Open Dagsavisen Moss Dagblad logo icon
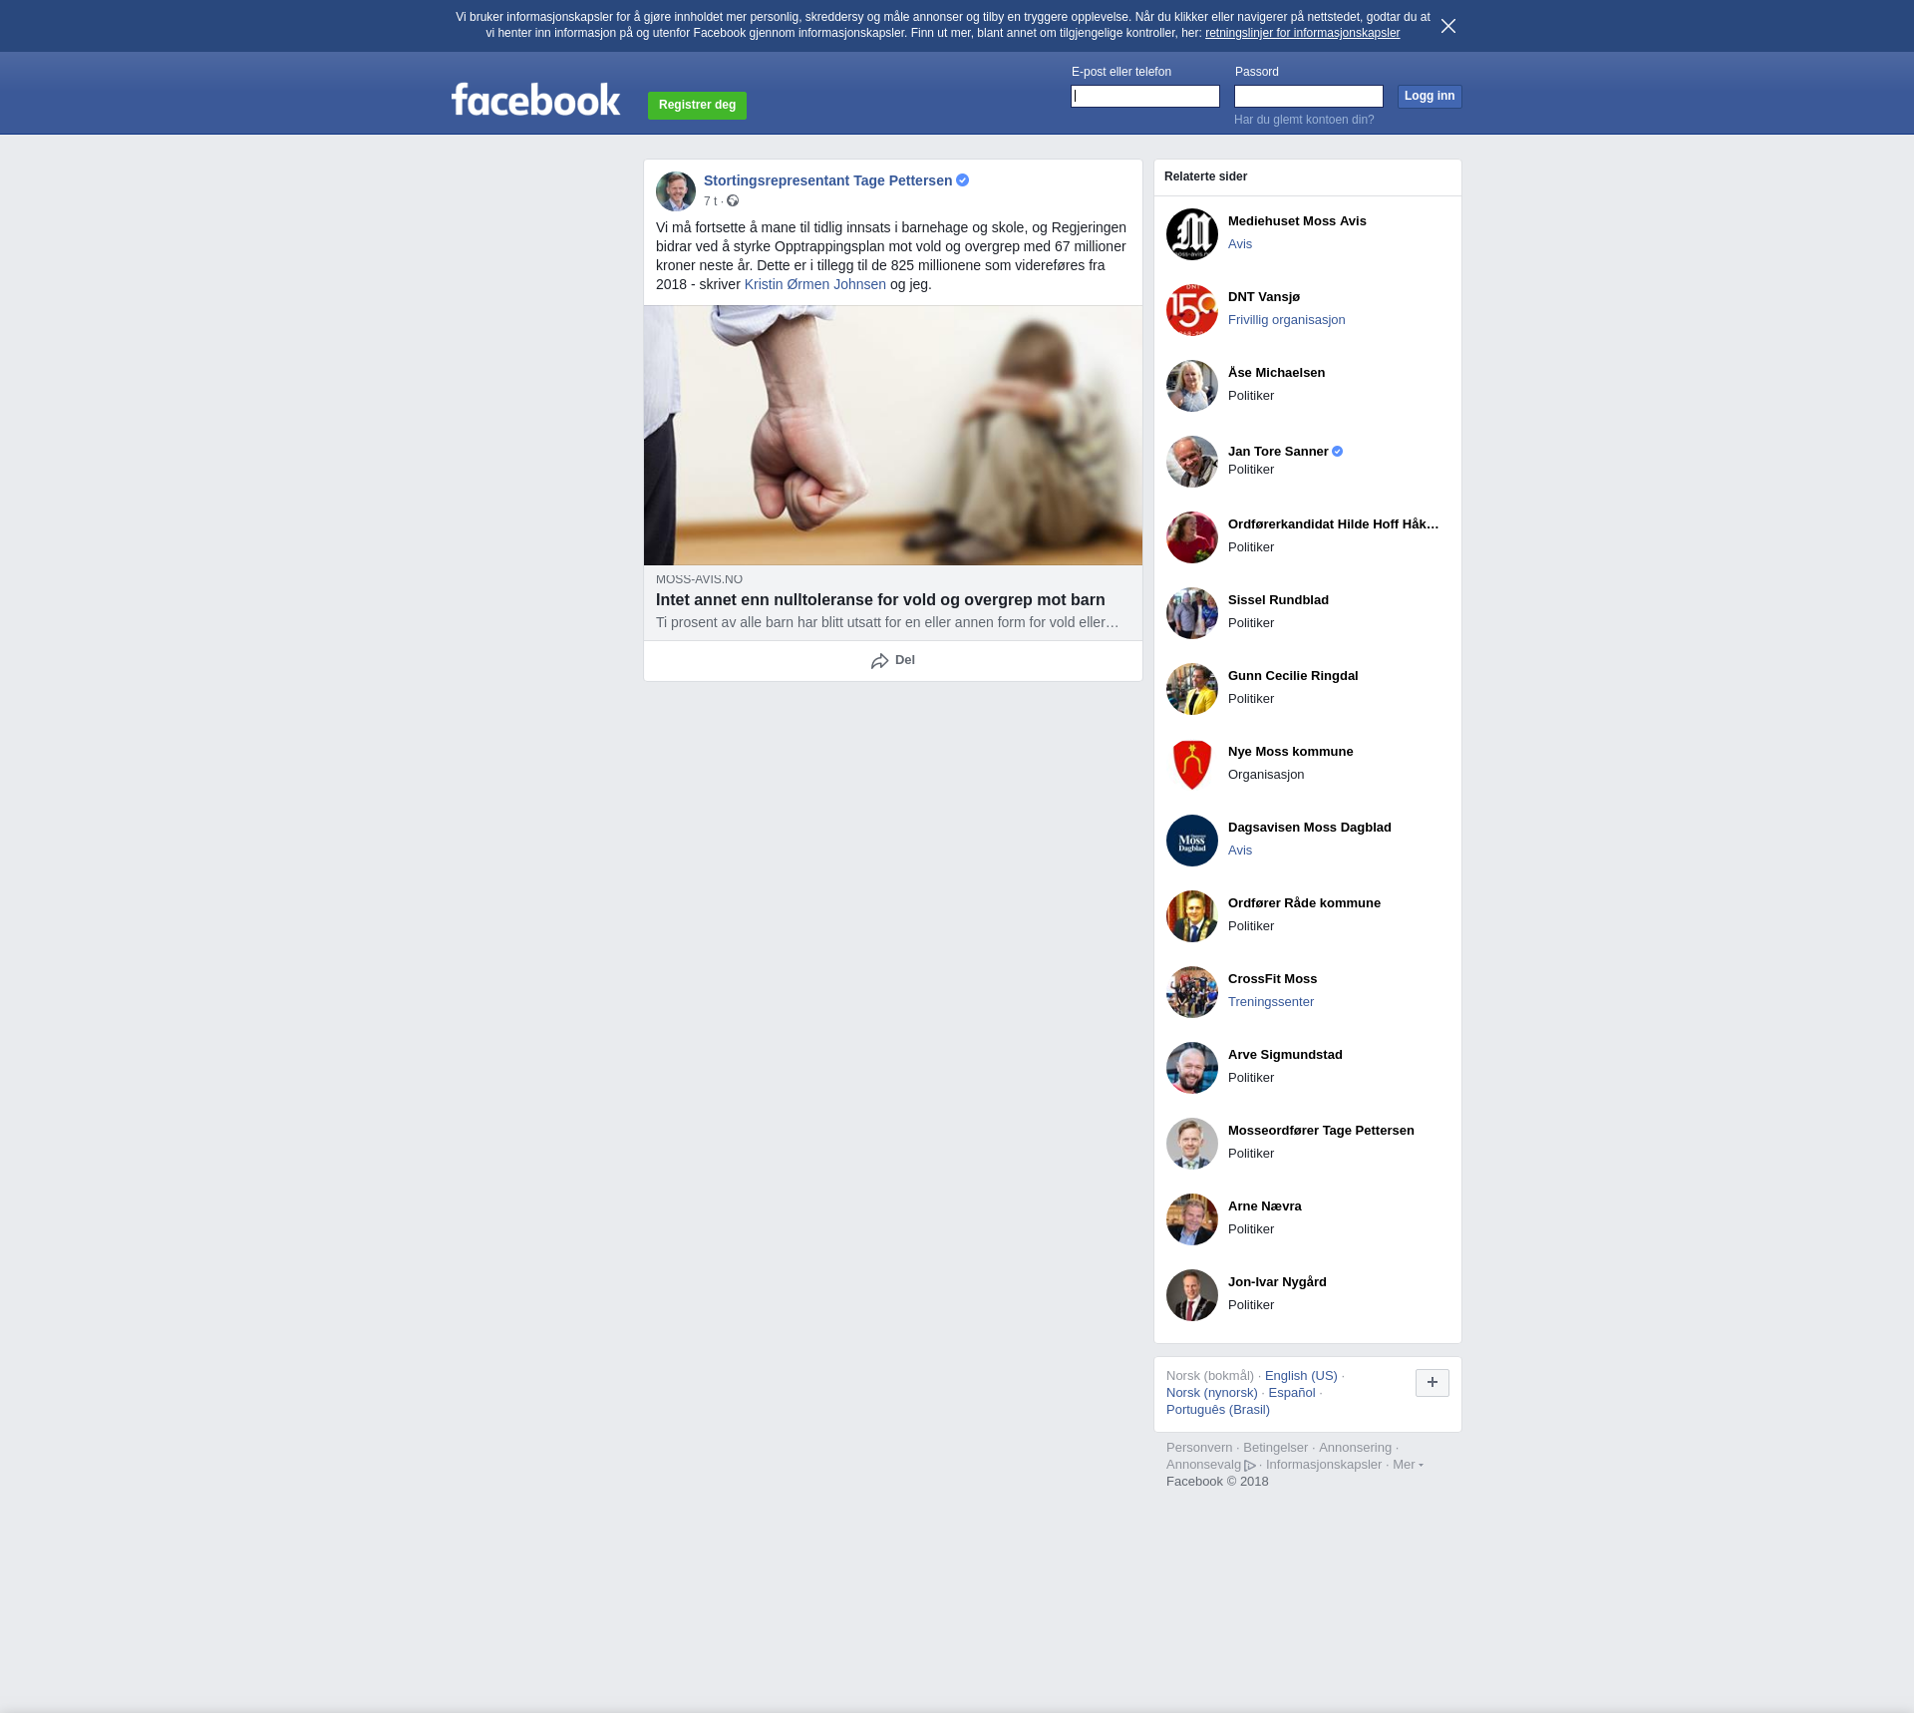The height and width of the screenshot is (1713, 1914). pyautogui.click(x=1192, y=841)
